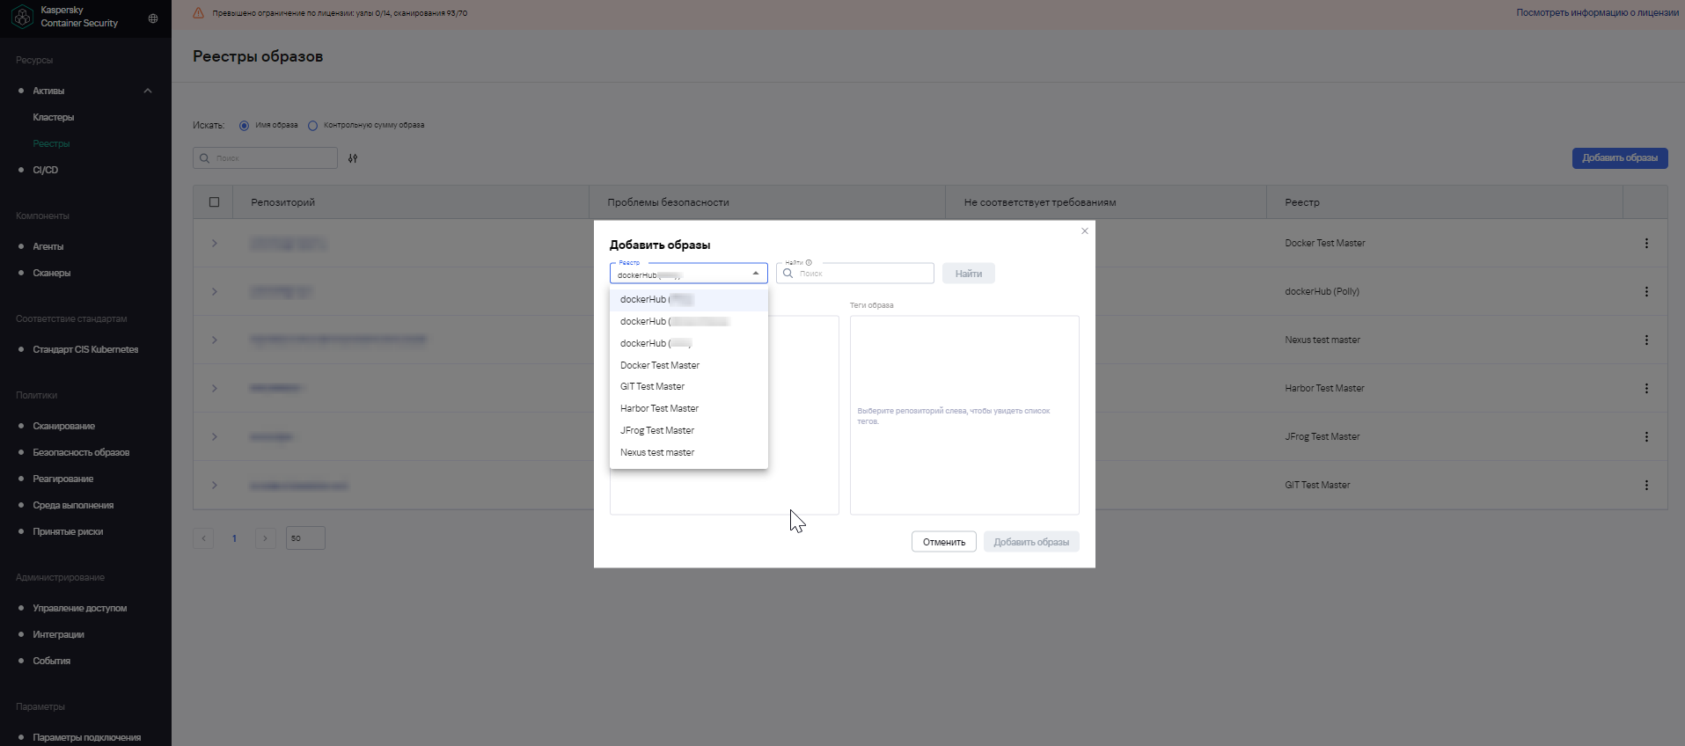Choose Docker Test Master from registry list
1685x746 pixels.
689,365
